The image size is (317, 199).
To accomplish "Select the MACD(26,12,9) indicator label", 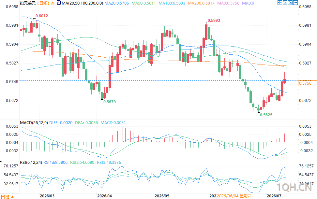I will pos(34,123).
